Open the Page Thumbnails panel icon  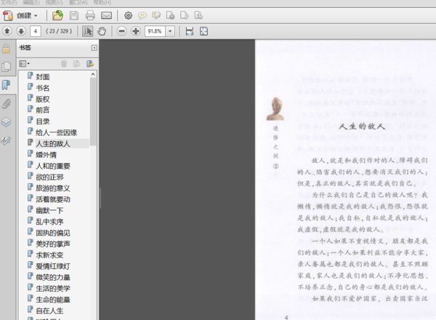tap(6, 66)
